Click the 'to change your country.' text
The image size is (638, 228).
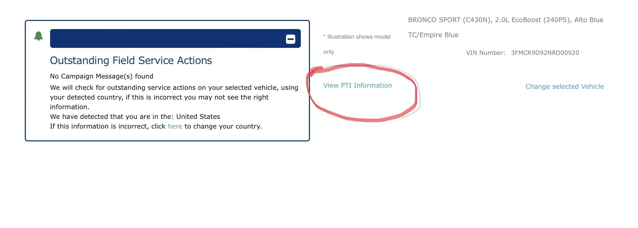[x=223, y=126]
